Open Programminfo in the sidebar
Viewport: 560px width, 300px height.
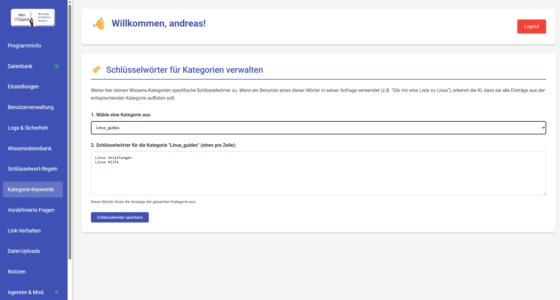click(24, 46)
